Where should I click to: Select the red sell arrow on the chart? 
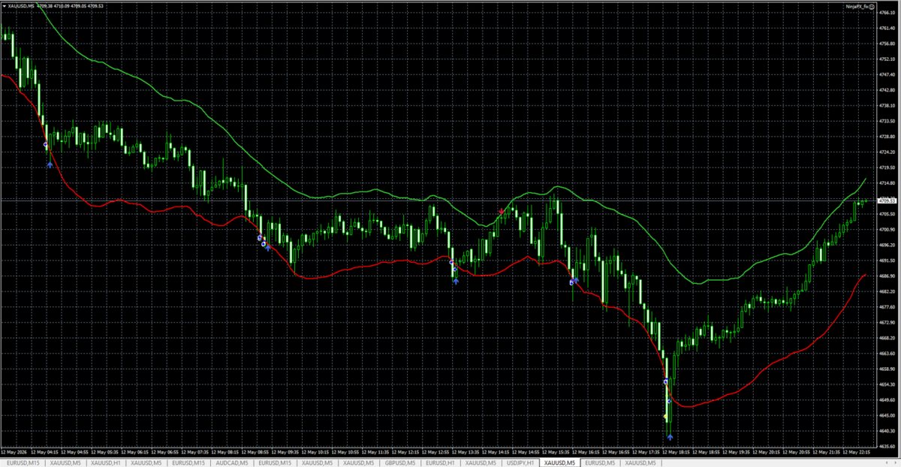(501, 212)
